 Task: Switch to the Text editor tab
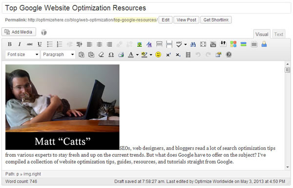(x=279, y=34)
